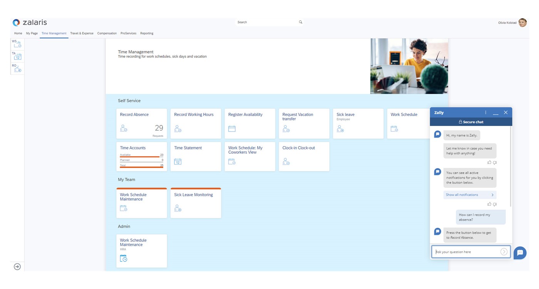Open the Record Absence tile
Viewport: 539px width, 289px height.
pyautogui.click(x=142, y=123)
